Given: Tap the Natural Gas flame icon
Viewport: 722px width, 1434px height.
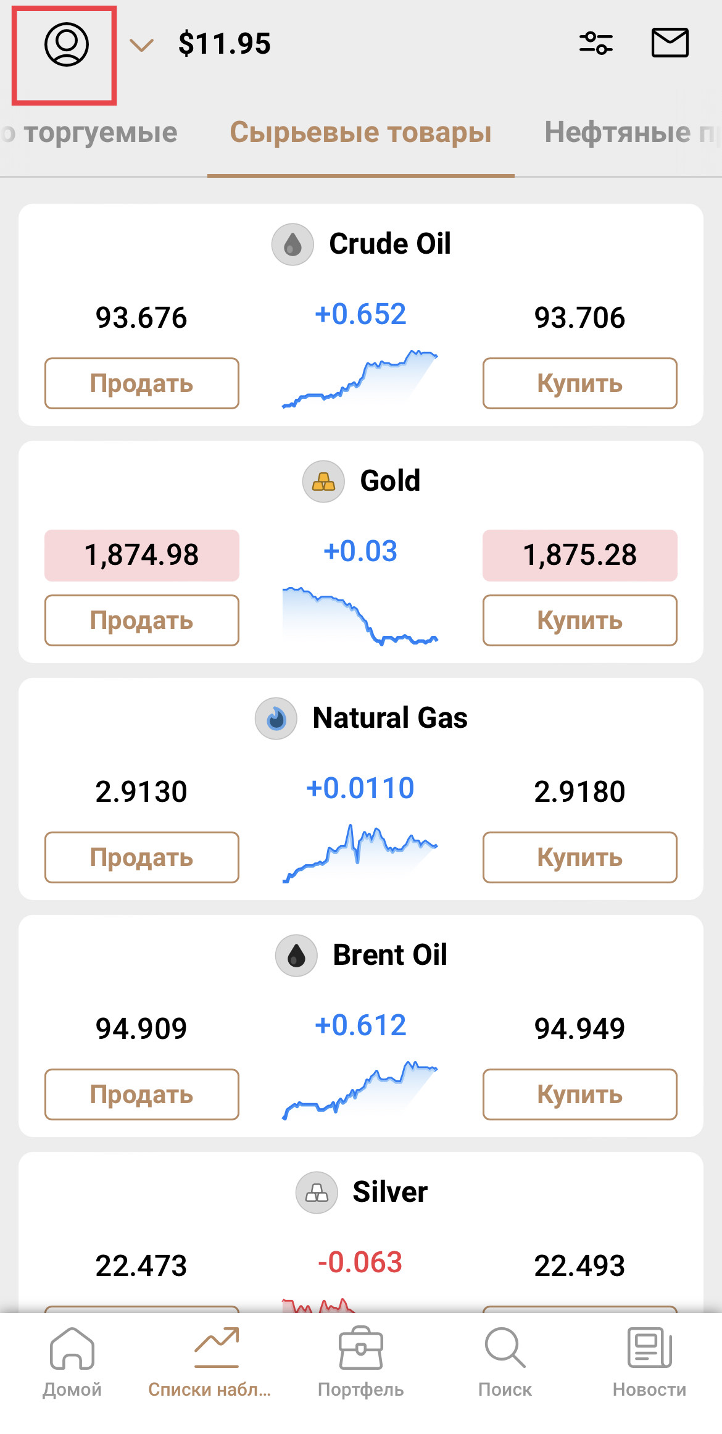Looking at the screenshot, I should [276, 719].
